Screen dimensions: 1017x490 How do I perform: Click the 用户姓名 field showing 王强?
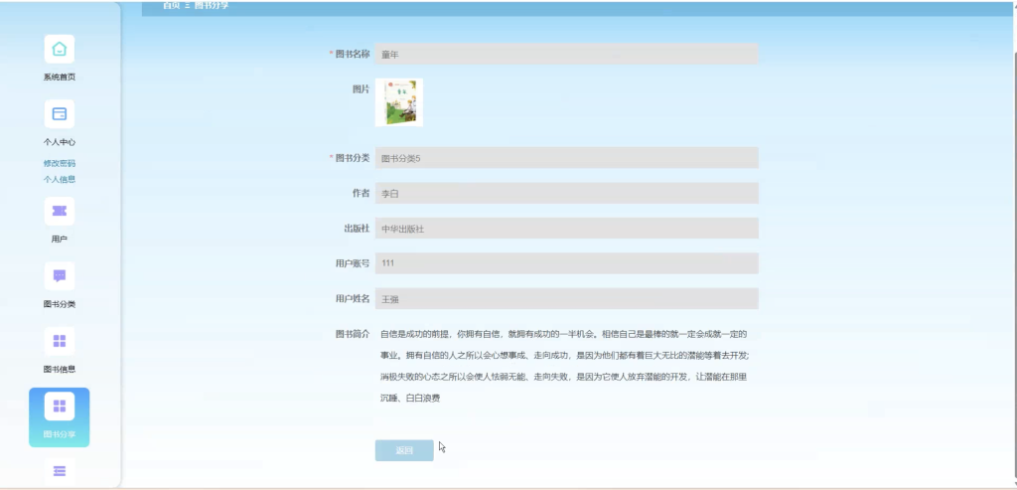566,298
